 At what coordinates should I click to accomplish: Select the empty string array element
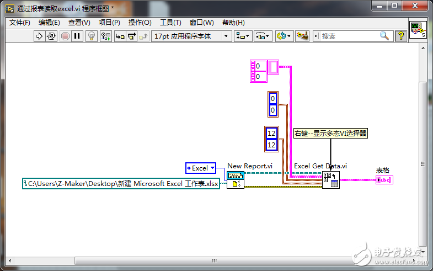coord(274,67)
